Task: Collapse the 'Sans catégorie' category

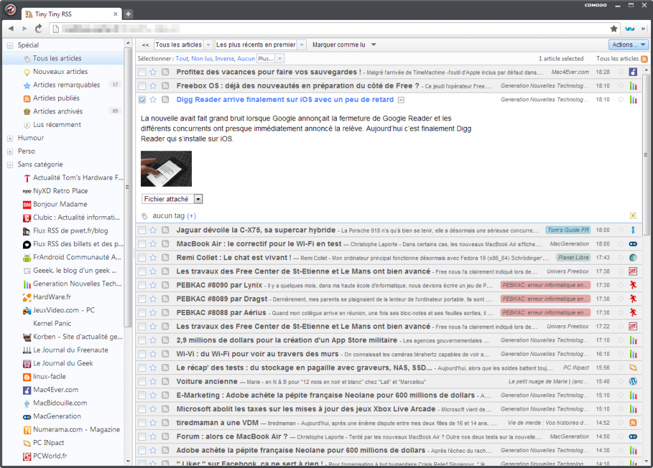Action: [10, 165]
